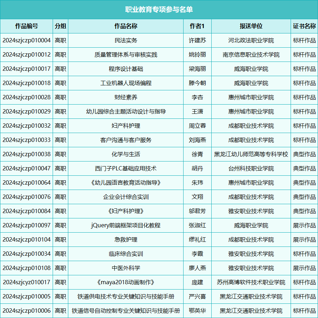Click the unit 台州科技职业学院

[x=251, y=168]
